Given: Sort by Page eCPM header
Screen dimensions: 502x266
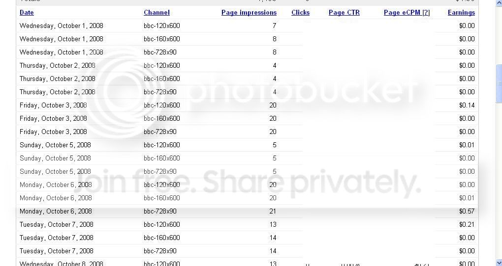Looking at the screenshot, I should coord(402,12).
